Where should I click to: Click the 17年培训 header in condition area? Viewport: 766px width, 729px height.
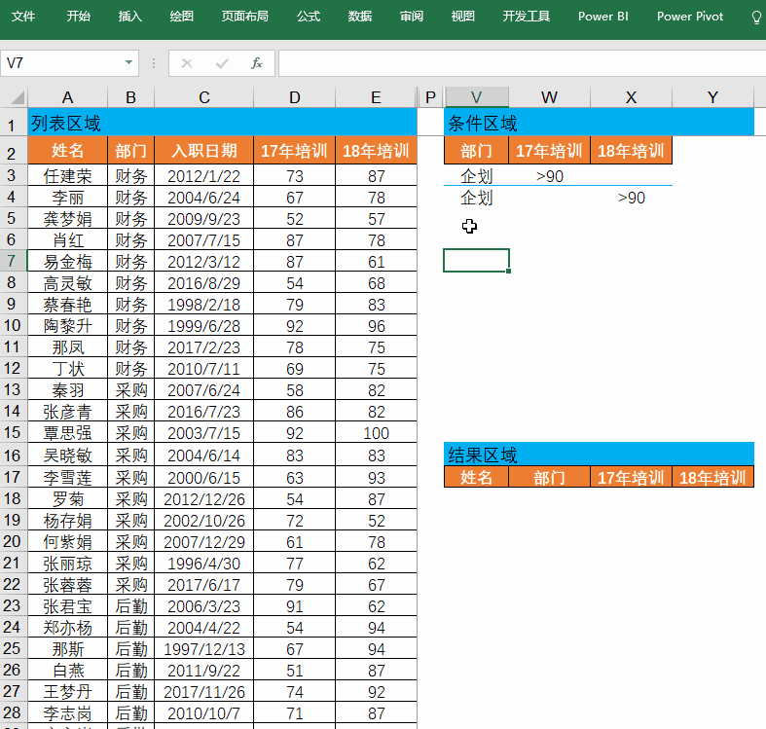click(550, 151)
